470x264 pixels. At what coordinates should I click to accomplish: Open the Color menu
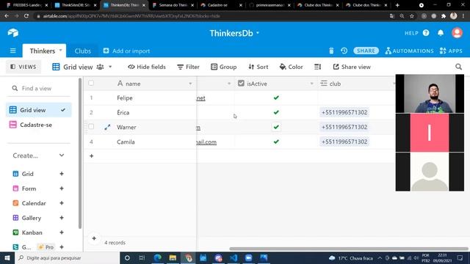[291, 67]
